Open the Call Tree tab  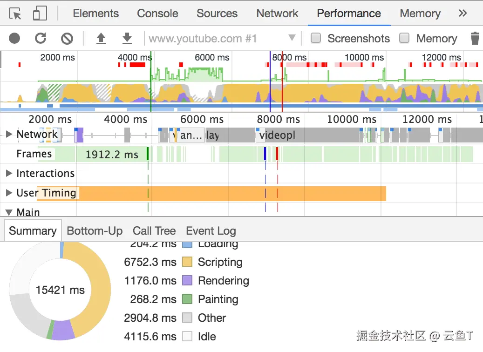[x=154, y=231]
